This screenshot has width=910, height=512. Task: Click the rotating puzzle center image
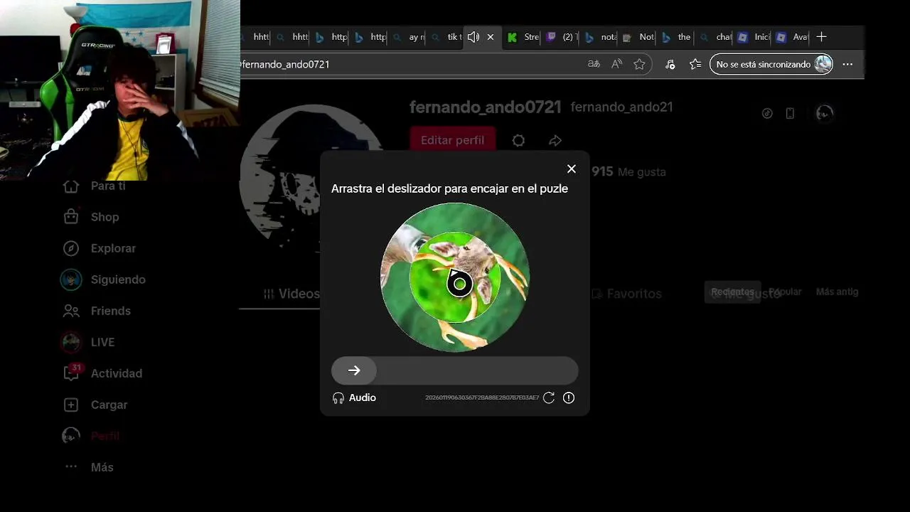[455, 277]
